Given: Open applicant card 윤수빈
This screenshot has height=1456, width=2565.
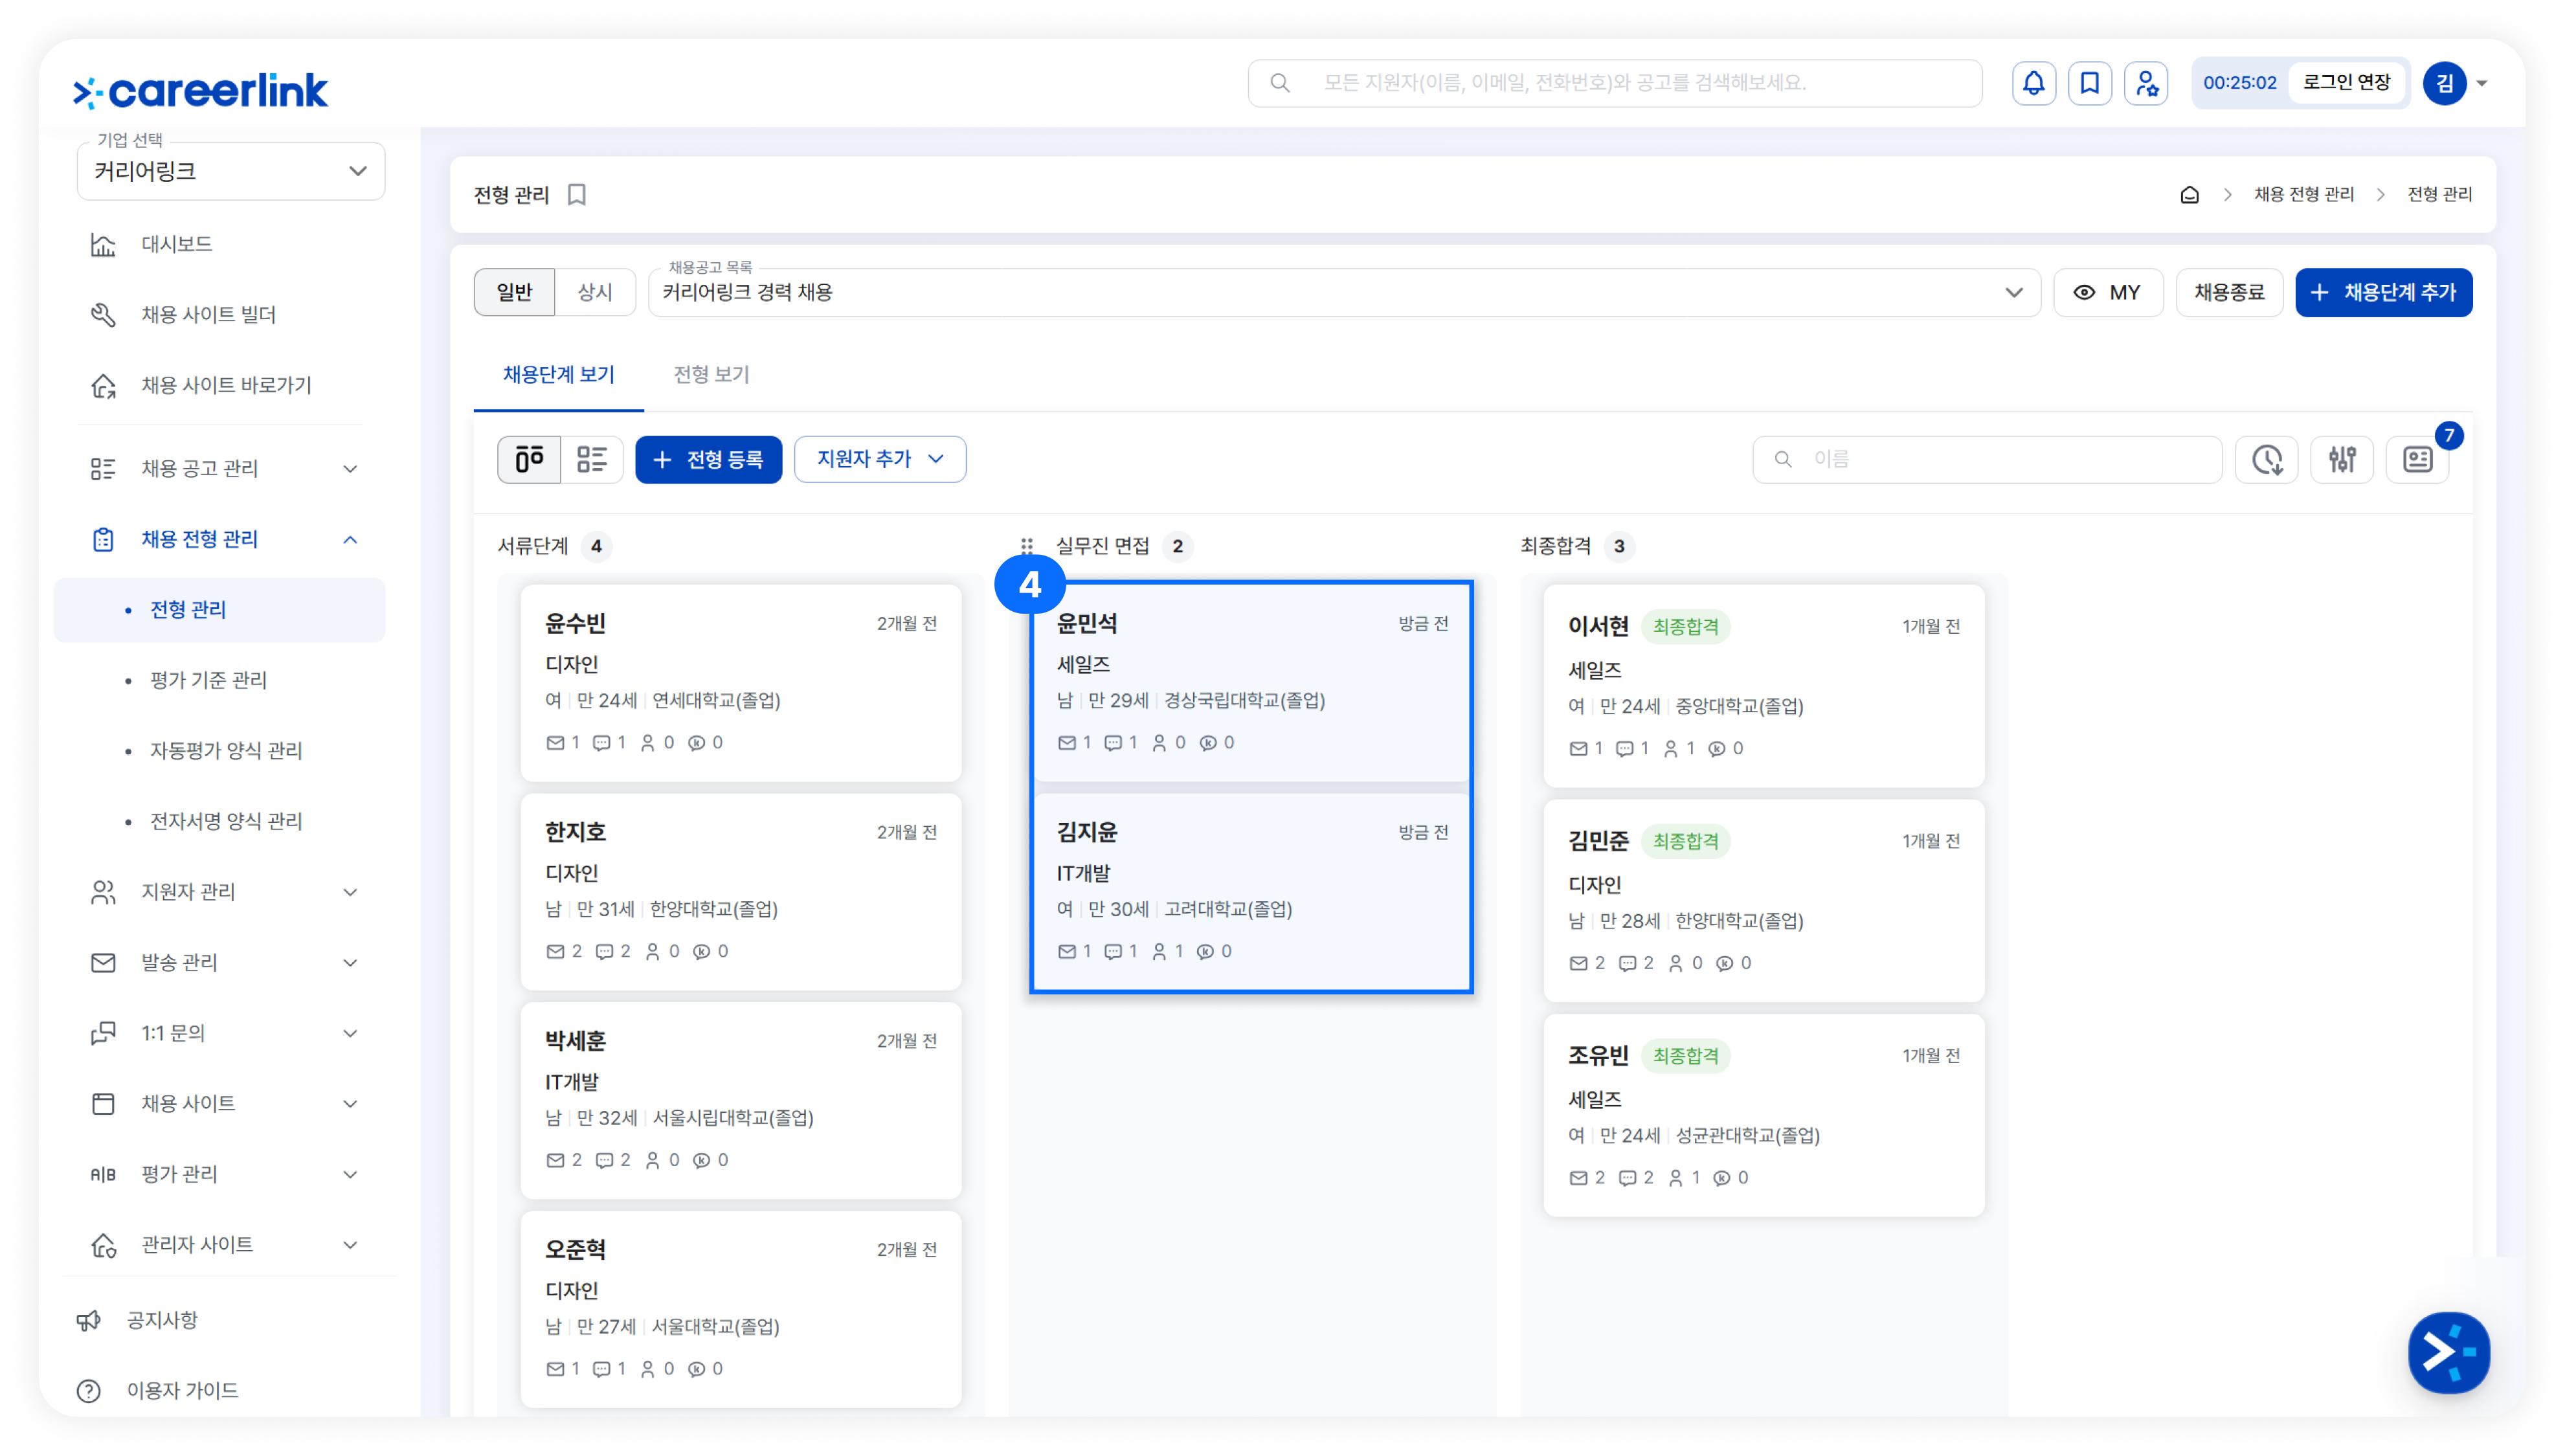Looking at the screenshot, I should tap(741, 683).
